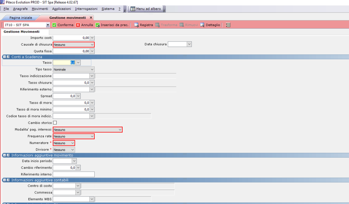Open the Applicazioni menu
Screen dimensions: 349x204
pos(61,9)
